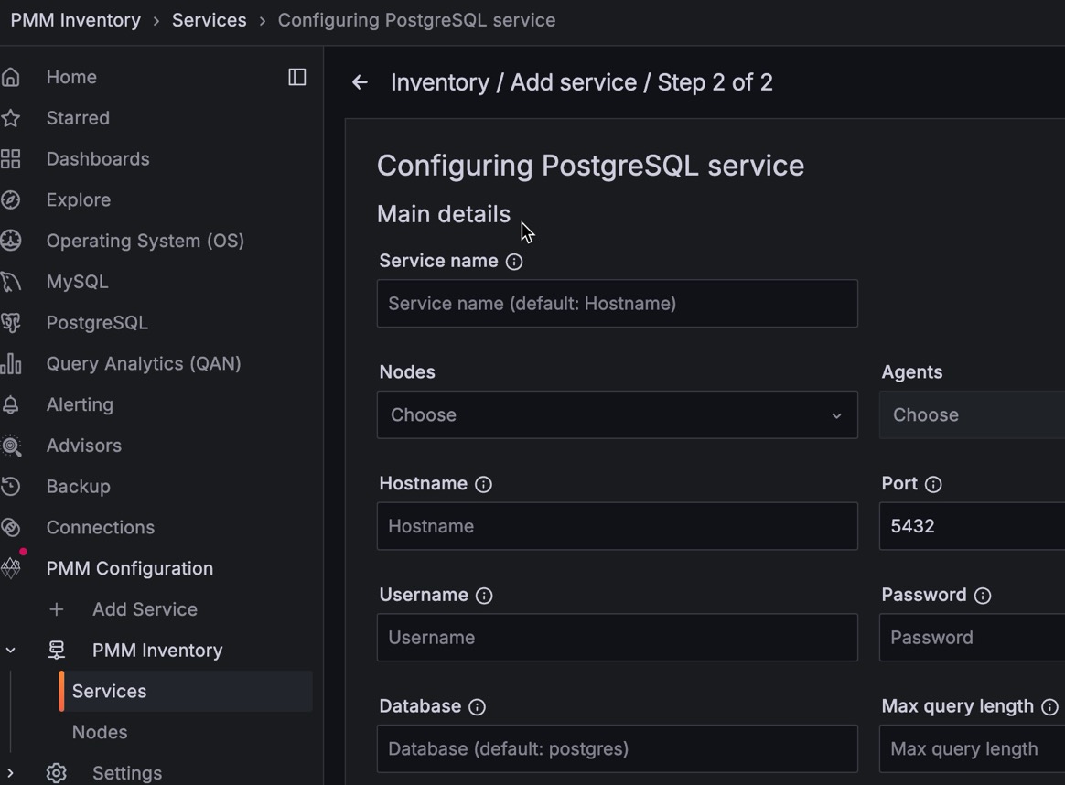Click the Settings gear icon
The width and height of the screenshot is (1065, 785).
[57, 773]
